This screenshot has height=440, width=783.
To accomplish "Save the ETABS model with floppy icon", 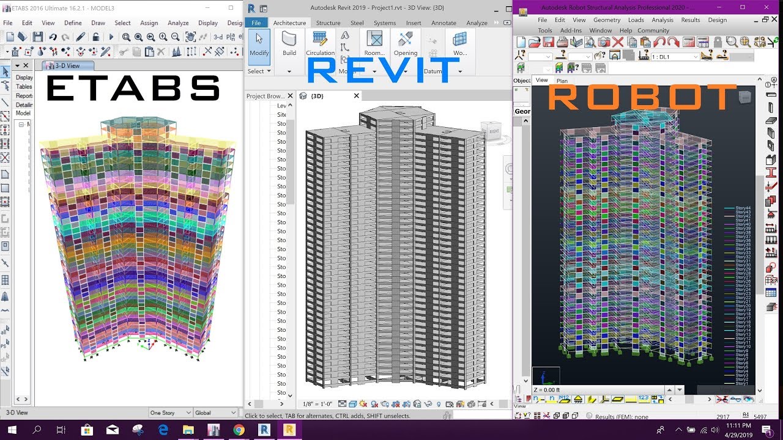I will click(x=38, y=37).
